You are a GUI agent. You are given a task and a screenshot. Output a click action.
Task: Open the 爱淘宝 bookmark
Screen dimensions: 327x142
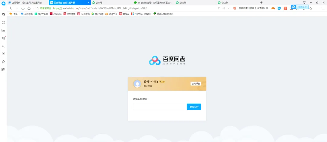pos(124,14)
